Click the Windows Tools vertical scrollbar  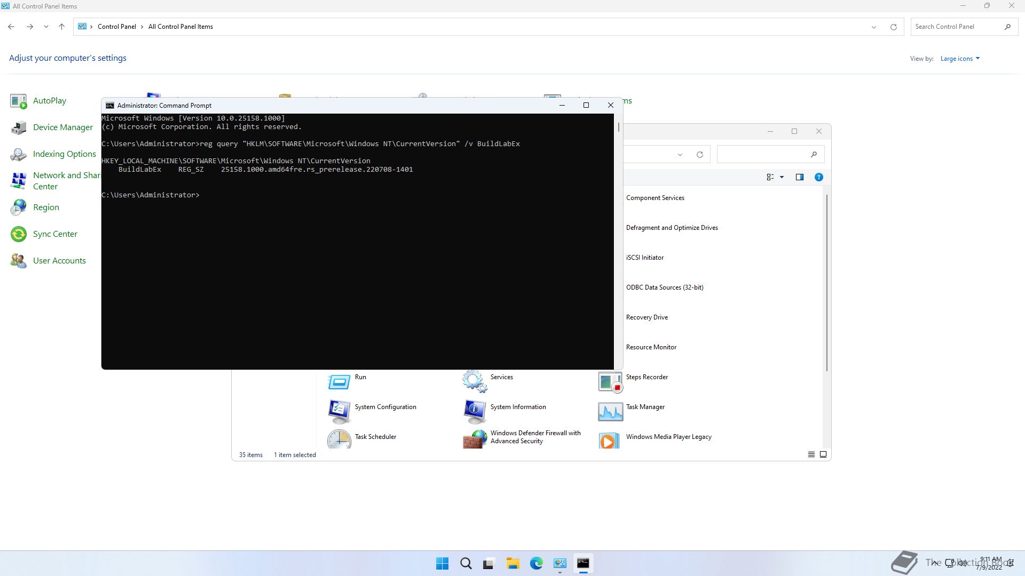(826, 283)
